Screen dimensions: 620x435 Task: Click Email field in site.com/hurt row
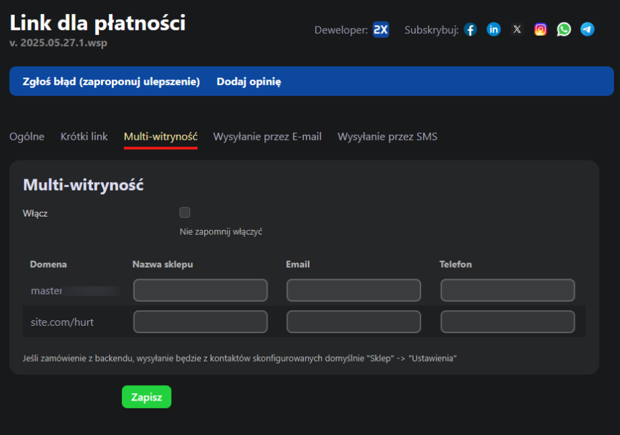coord(354,322)
